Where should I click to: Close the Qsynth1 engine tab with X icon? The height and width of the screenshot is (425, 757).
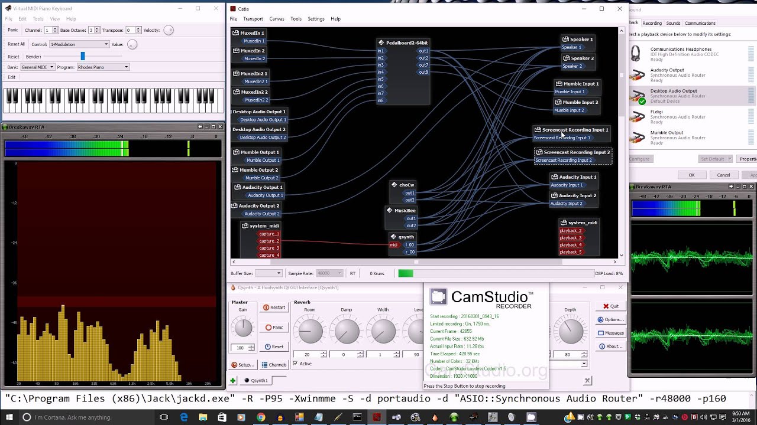tap(587, 381)
